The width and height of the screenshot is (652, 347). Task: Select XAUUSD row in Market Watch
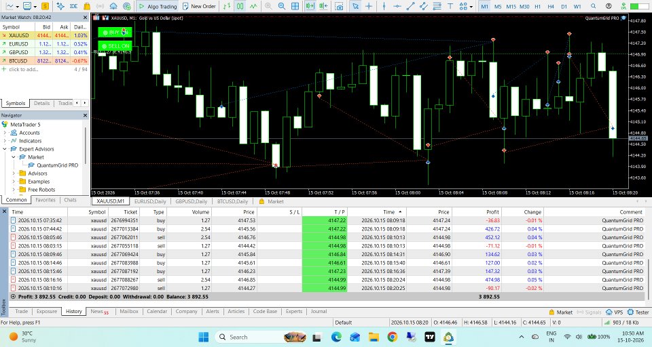pyautogui.click(x=45, y=35)
